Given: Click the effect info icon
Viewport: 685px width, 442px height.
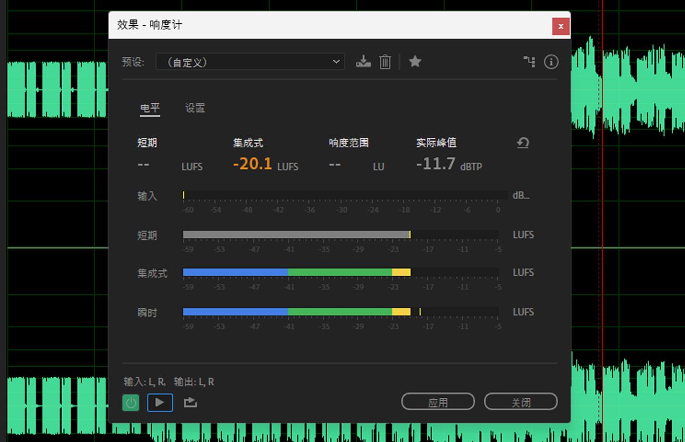Looking at the screenshot, I should (551, 62).
